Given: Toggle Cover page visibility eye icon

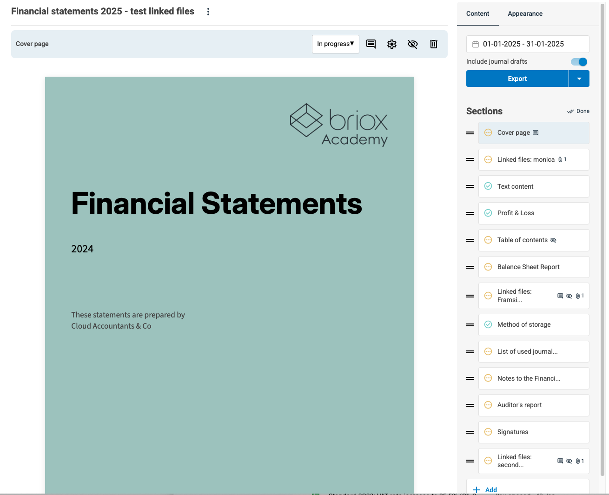Looking at the screenshot, I should [412, 44].
